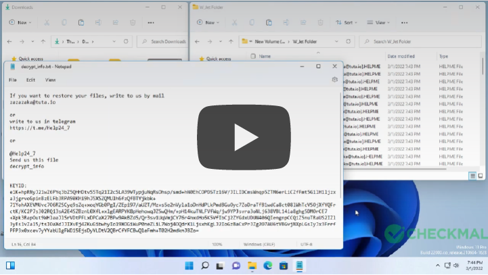488x275 pixels.
Task: Click New Volume breadcrumb in address bar
Action: pos(269,41)
